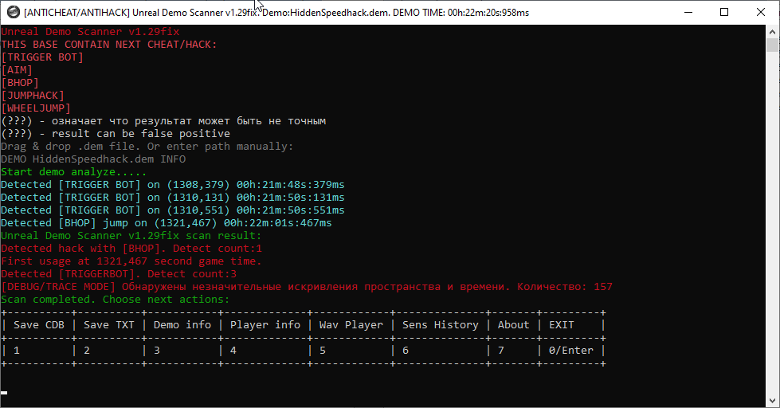Image resolution: width=780 pixels, height=408 pixels.
Task: Click the TRIGGER BOT detection at 00h:21m:50s:551ms
Action: click(173, 210)
